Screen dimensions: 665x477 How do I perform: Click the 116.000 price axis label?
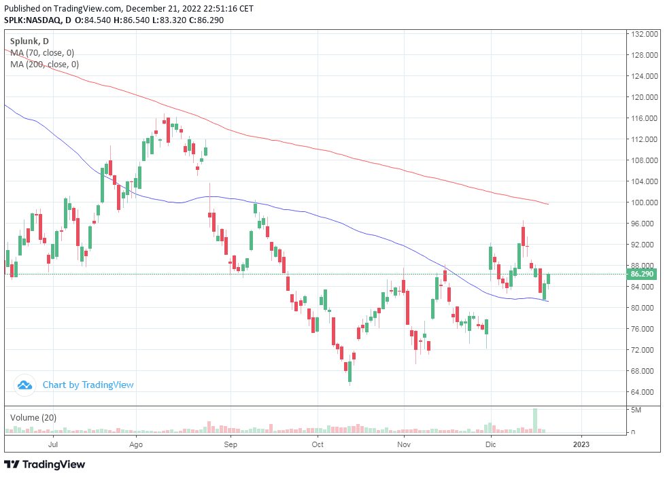coord(644,118)
